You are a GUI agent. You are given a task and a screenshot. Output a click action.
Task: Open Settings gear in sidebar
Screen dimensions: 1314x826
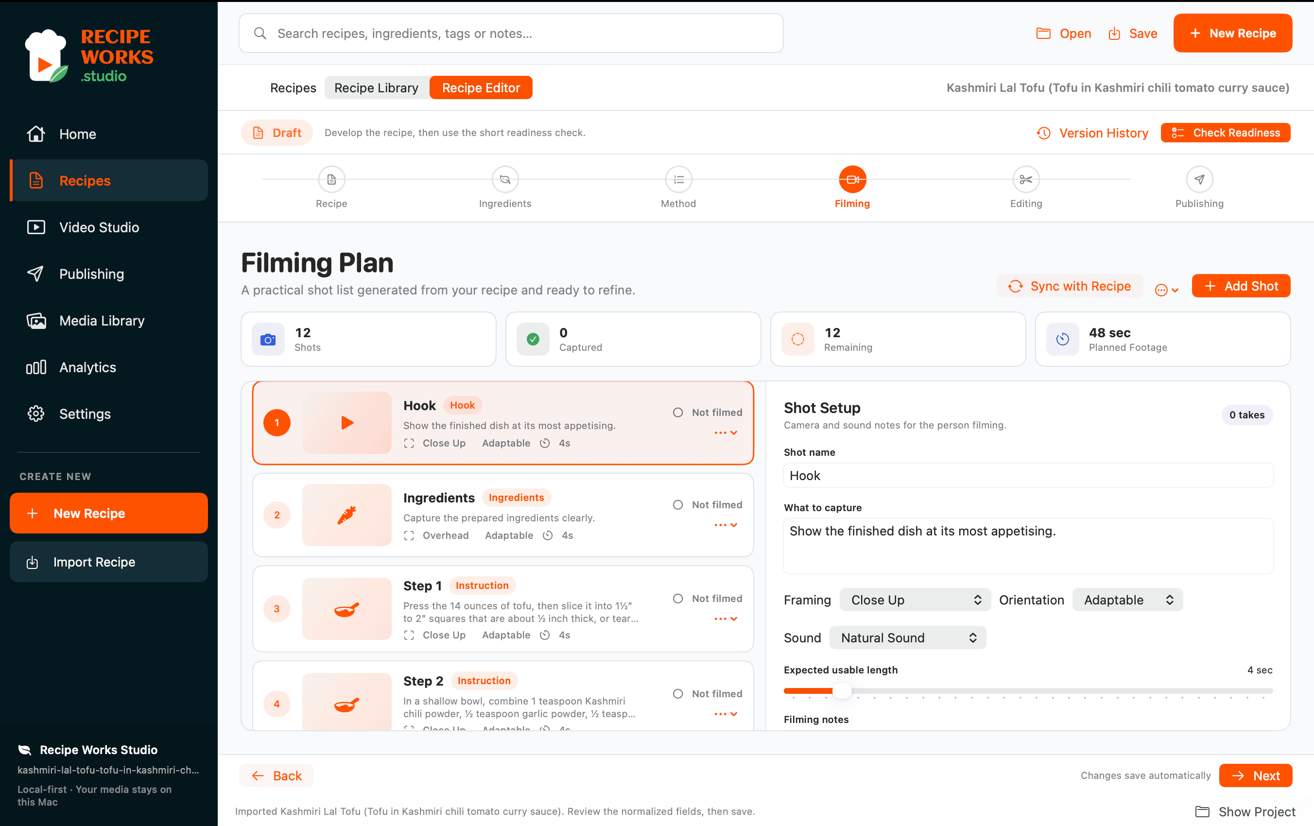[36, 413]
